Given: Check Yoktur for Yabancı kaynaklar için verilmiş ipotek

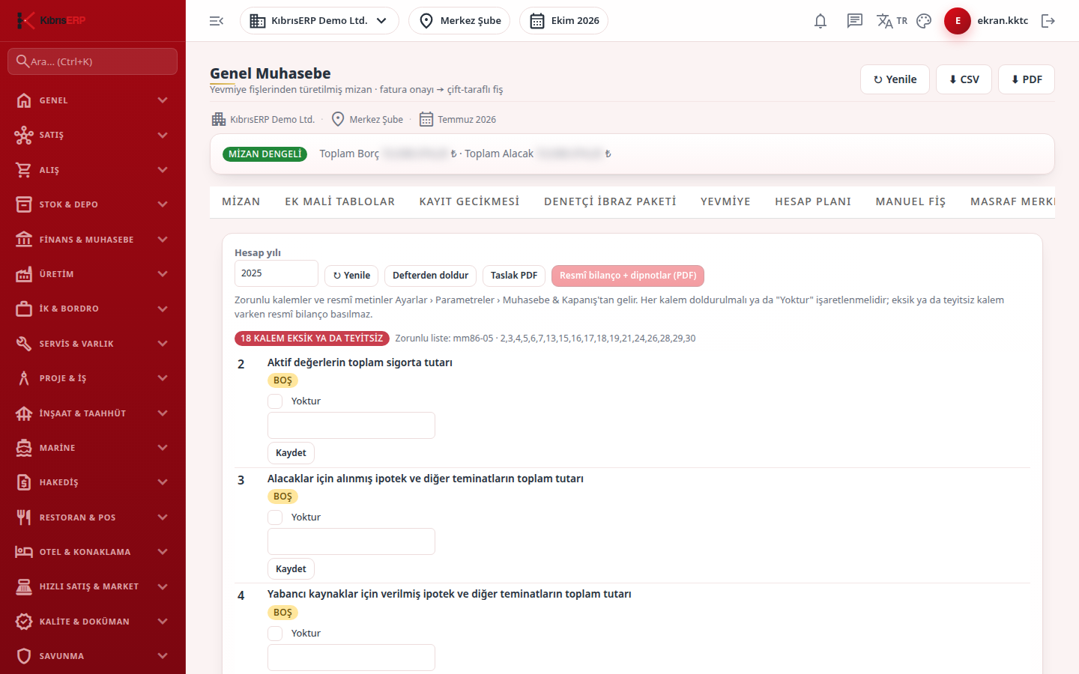Looking at the screenshot, I should [275, 634].
